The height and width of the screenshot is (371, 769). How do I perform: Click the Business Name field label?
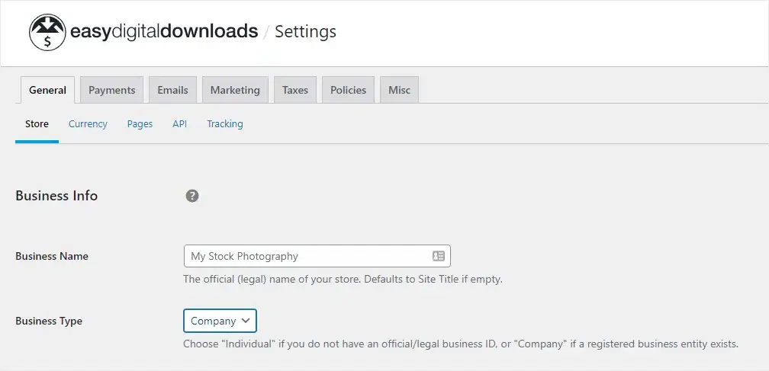click(52, 256)
